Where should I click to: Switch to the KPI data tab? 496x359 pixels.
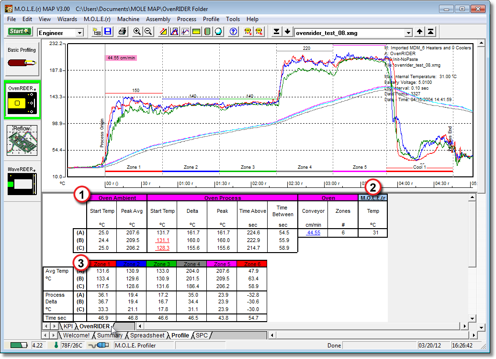68,326
